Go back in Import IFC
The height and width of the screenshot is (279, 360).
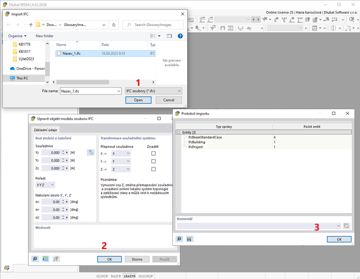[x=9, y=25]
